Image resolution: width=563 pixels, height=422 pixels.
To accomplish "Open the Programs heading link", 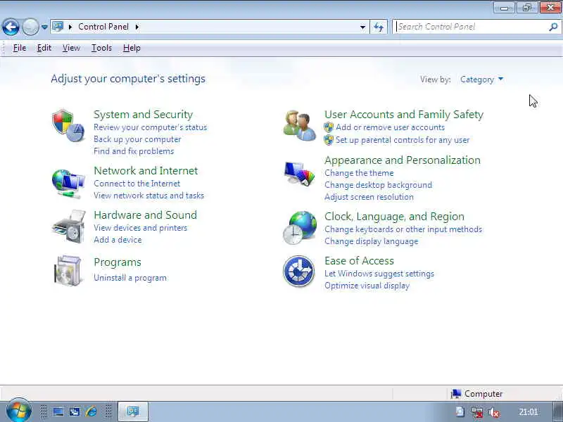I will pyautogui.click(x=118, y=262).
